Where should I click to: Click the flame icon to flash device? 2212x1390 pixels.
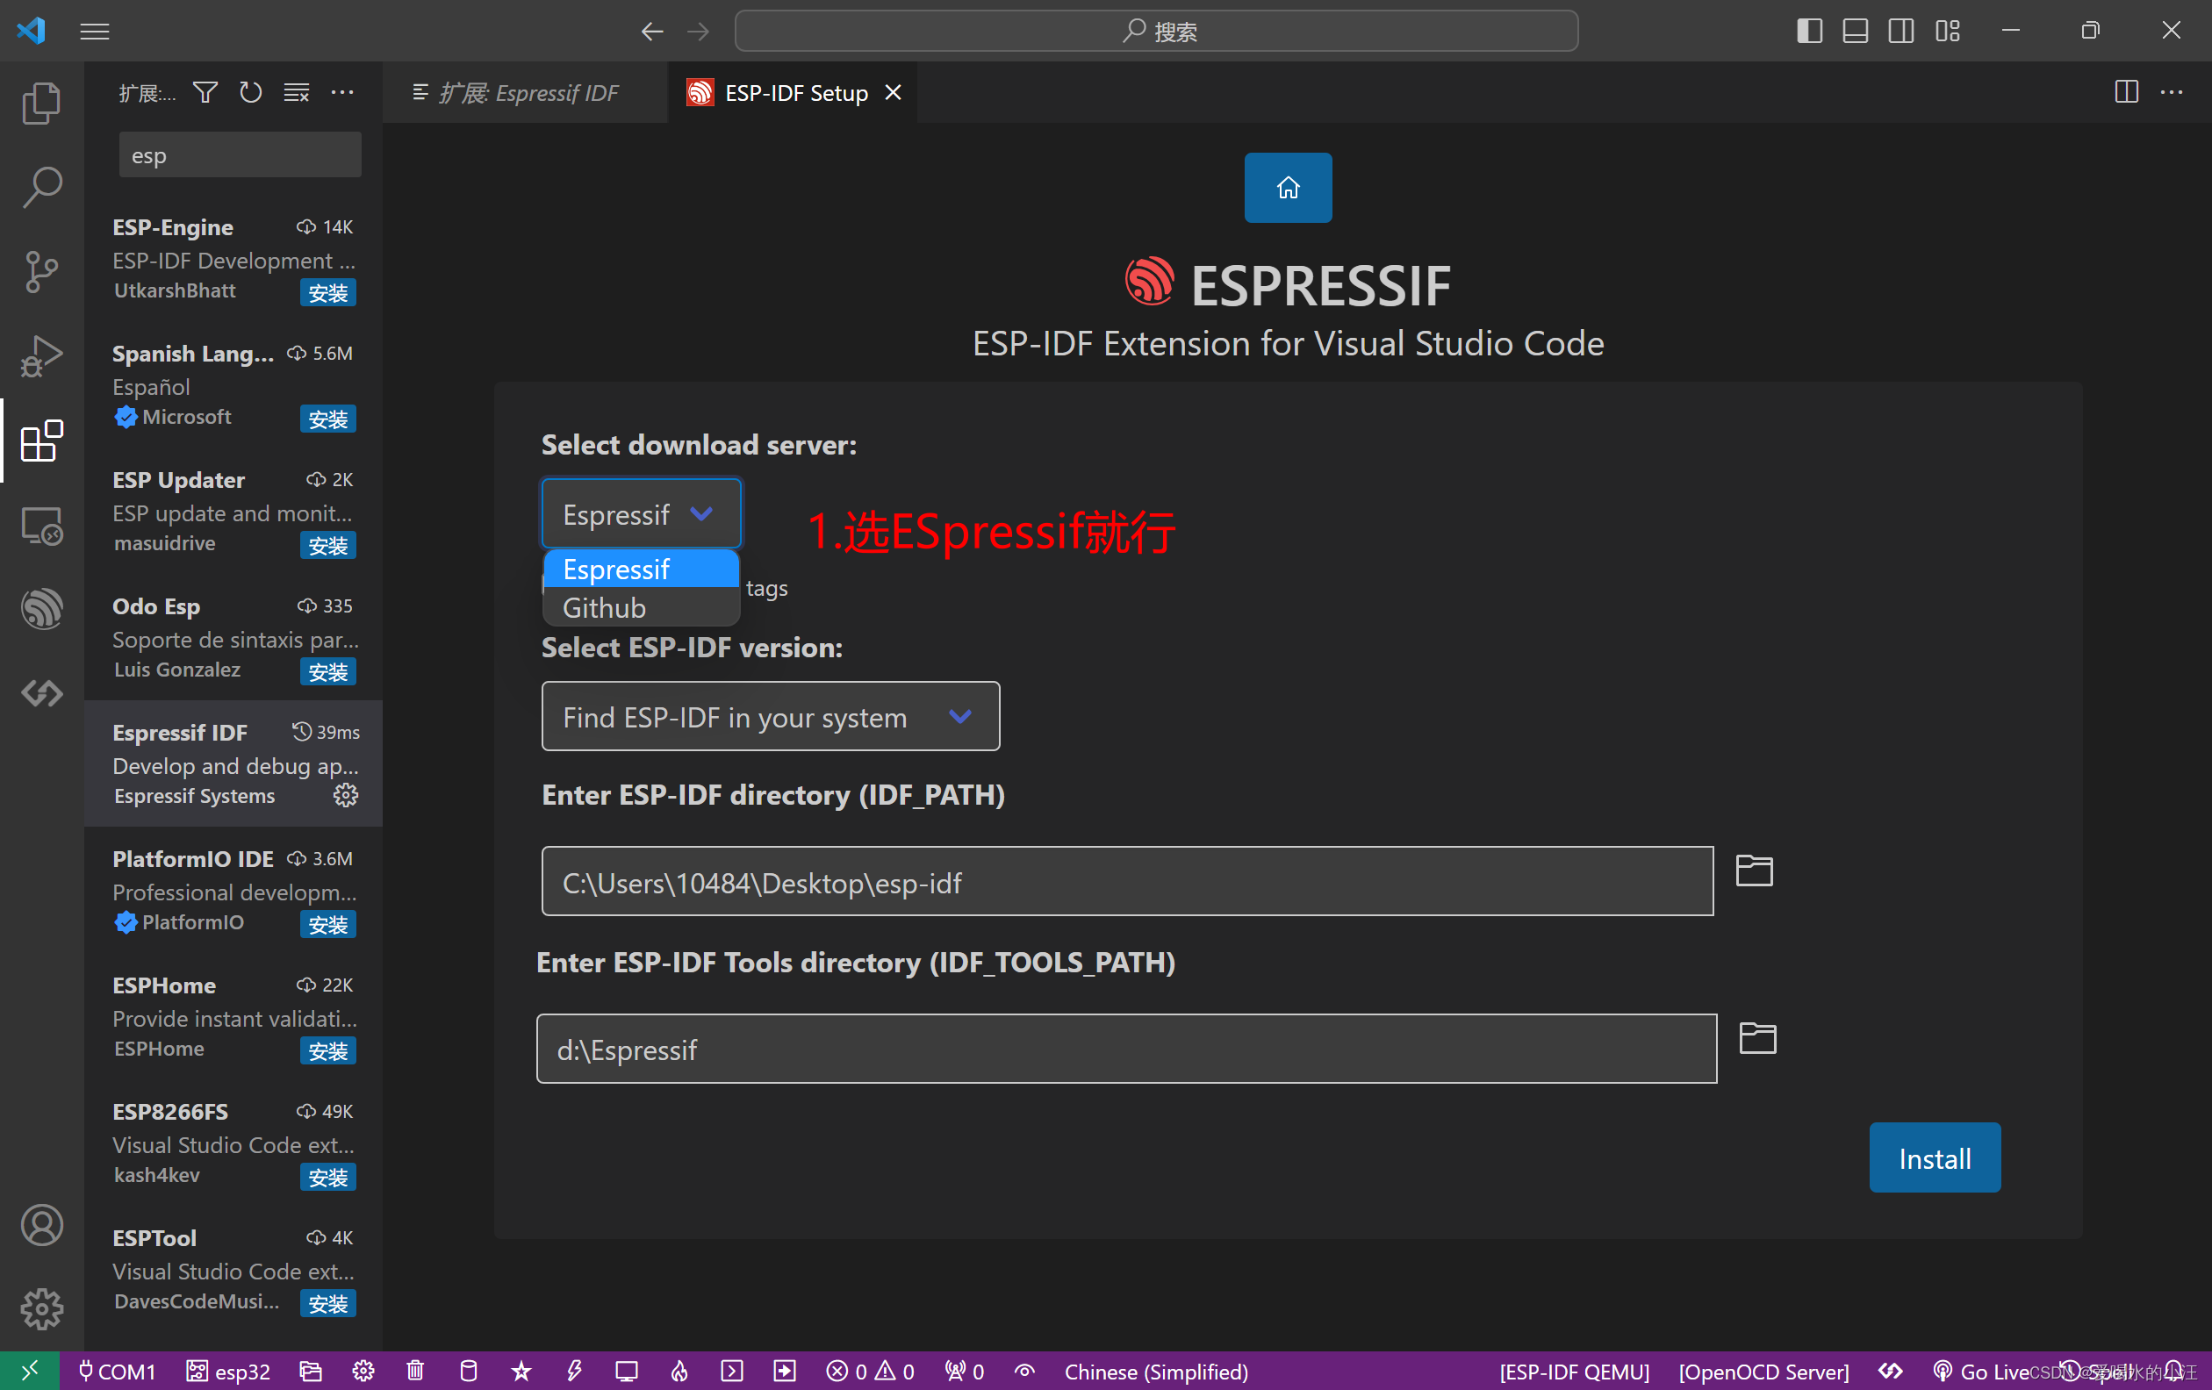678,1372
